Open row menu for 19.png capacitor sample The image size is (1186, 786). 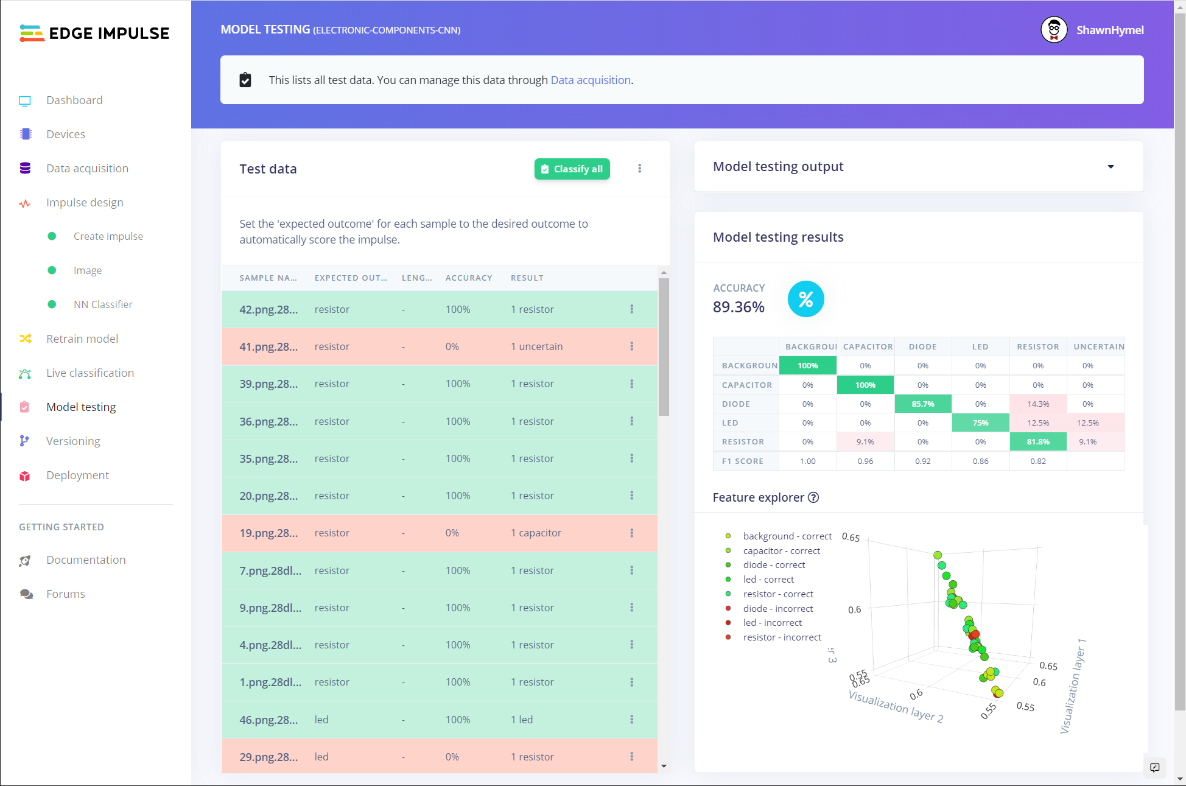tap(631, 533)
